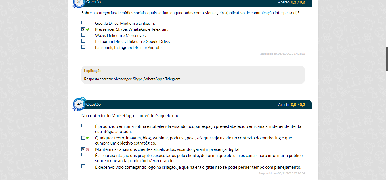Toggle the 'Messenger, Skype, WhatsApp e Telegram' checkbox
Screen dimensions: 388x180
[83, 29]
